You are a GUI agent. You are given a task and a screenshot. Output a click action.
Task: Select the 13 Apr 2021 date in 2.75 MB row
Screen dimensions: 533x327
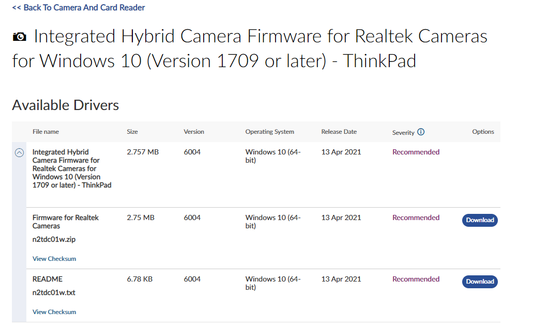[341, 217]
